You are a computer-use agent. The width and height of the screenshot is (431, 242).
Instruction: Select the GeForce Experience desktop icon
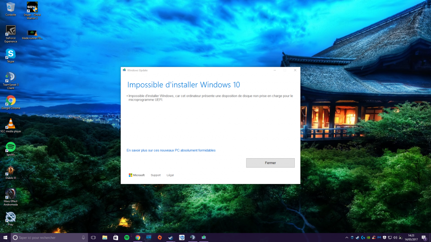pyautogui.click(x=11, y=34)
